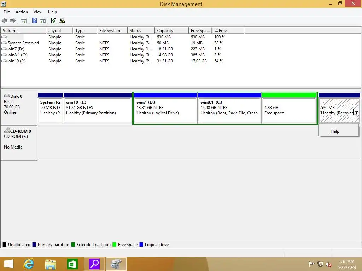The height and width of the screenshot is (271, 362).
Task: Select the Disk 0 header panel
Action: click(x=19, y=108)
